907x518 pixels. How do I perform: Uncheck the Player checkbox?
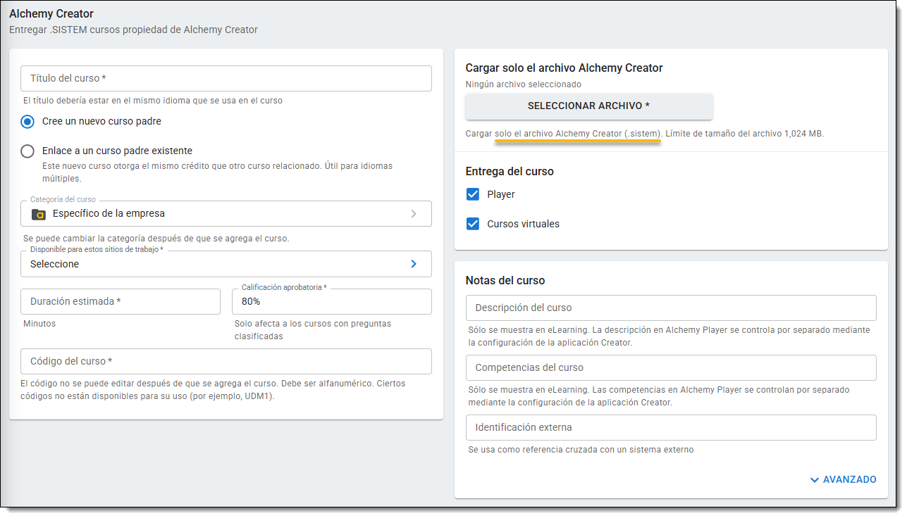[x=473, y=194]
